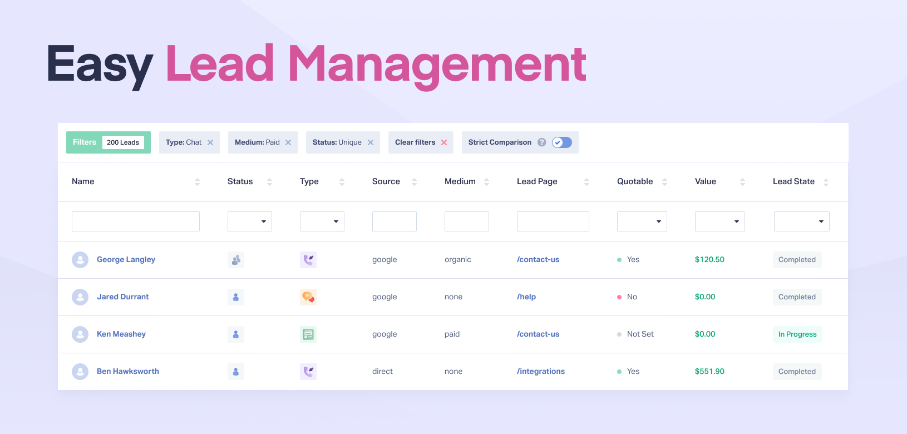Click the Type: Chat filter chip label
Viewport: 907px width, 434px height.
click(x=184, y=142)
